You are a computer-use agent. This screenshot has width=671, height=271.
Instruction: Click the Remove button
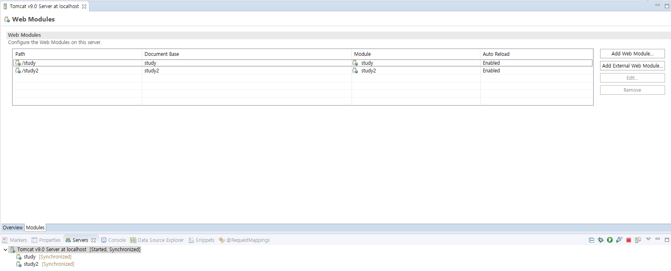pos(632,90)
